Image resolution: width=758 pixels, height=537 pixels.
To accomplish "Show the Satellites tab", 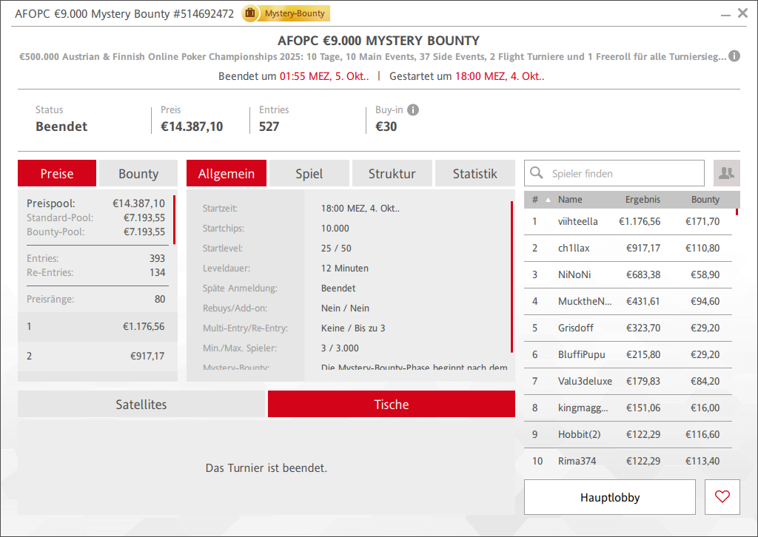I will [x=141, y=405].
